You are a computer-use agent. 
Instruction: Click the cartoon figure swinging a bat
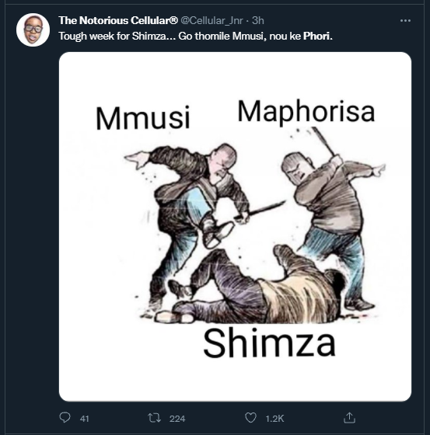[334, 219]
